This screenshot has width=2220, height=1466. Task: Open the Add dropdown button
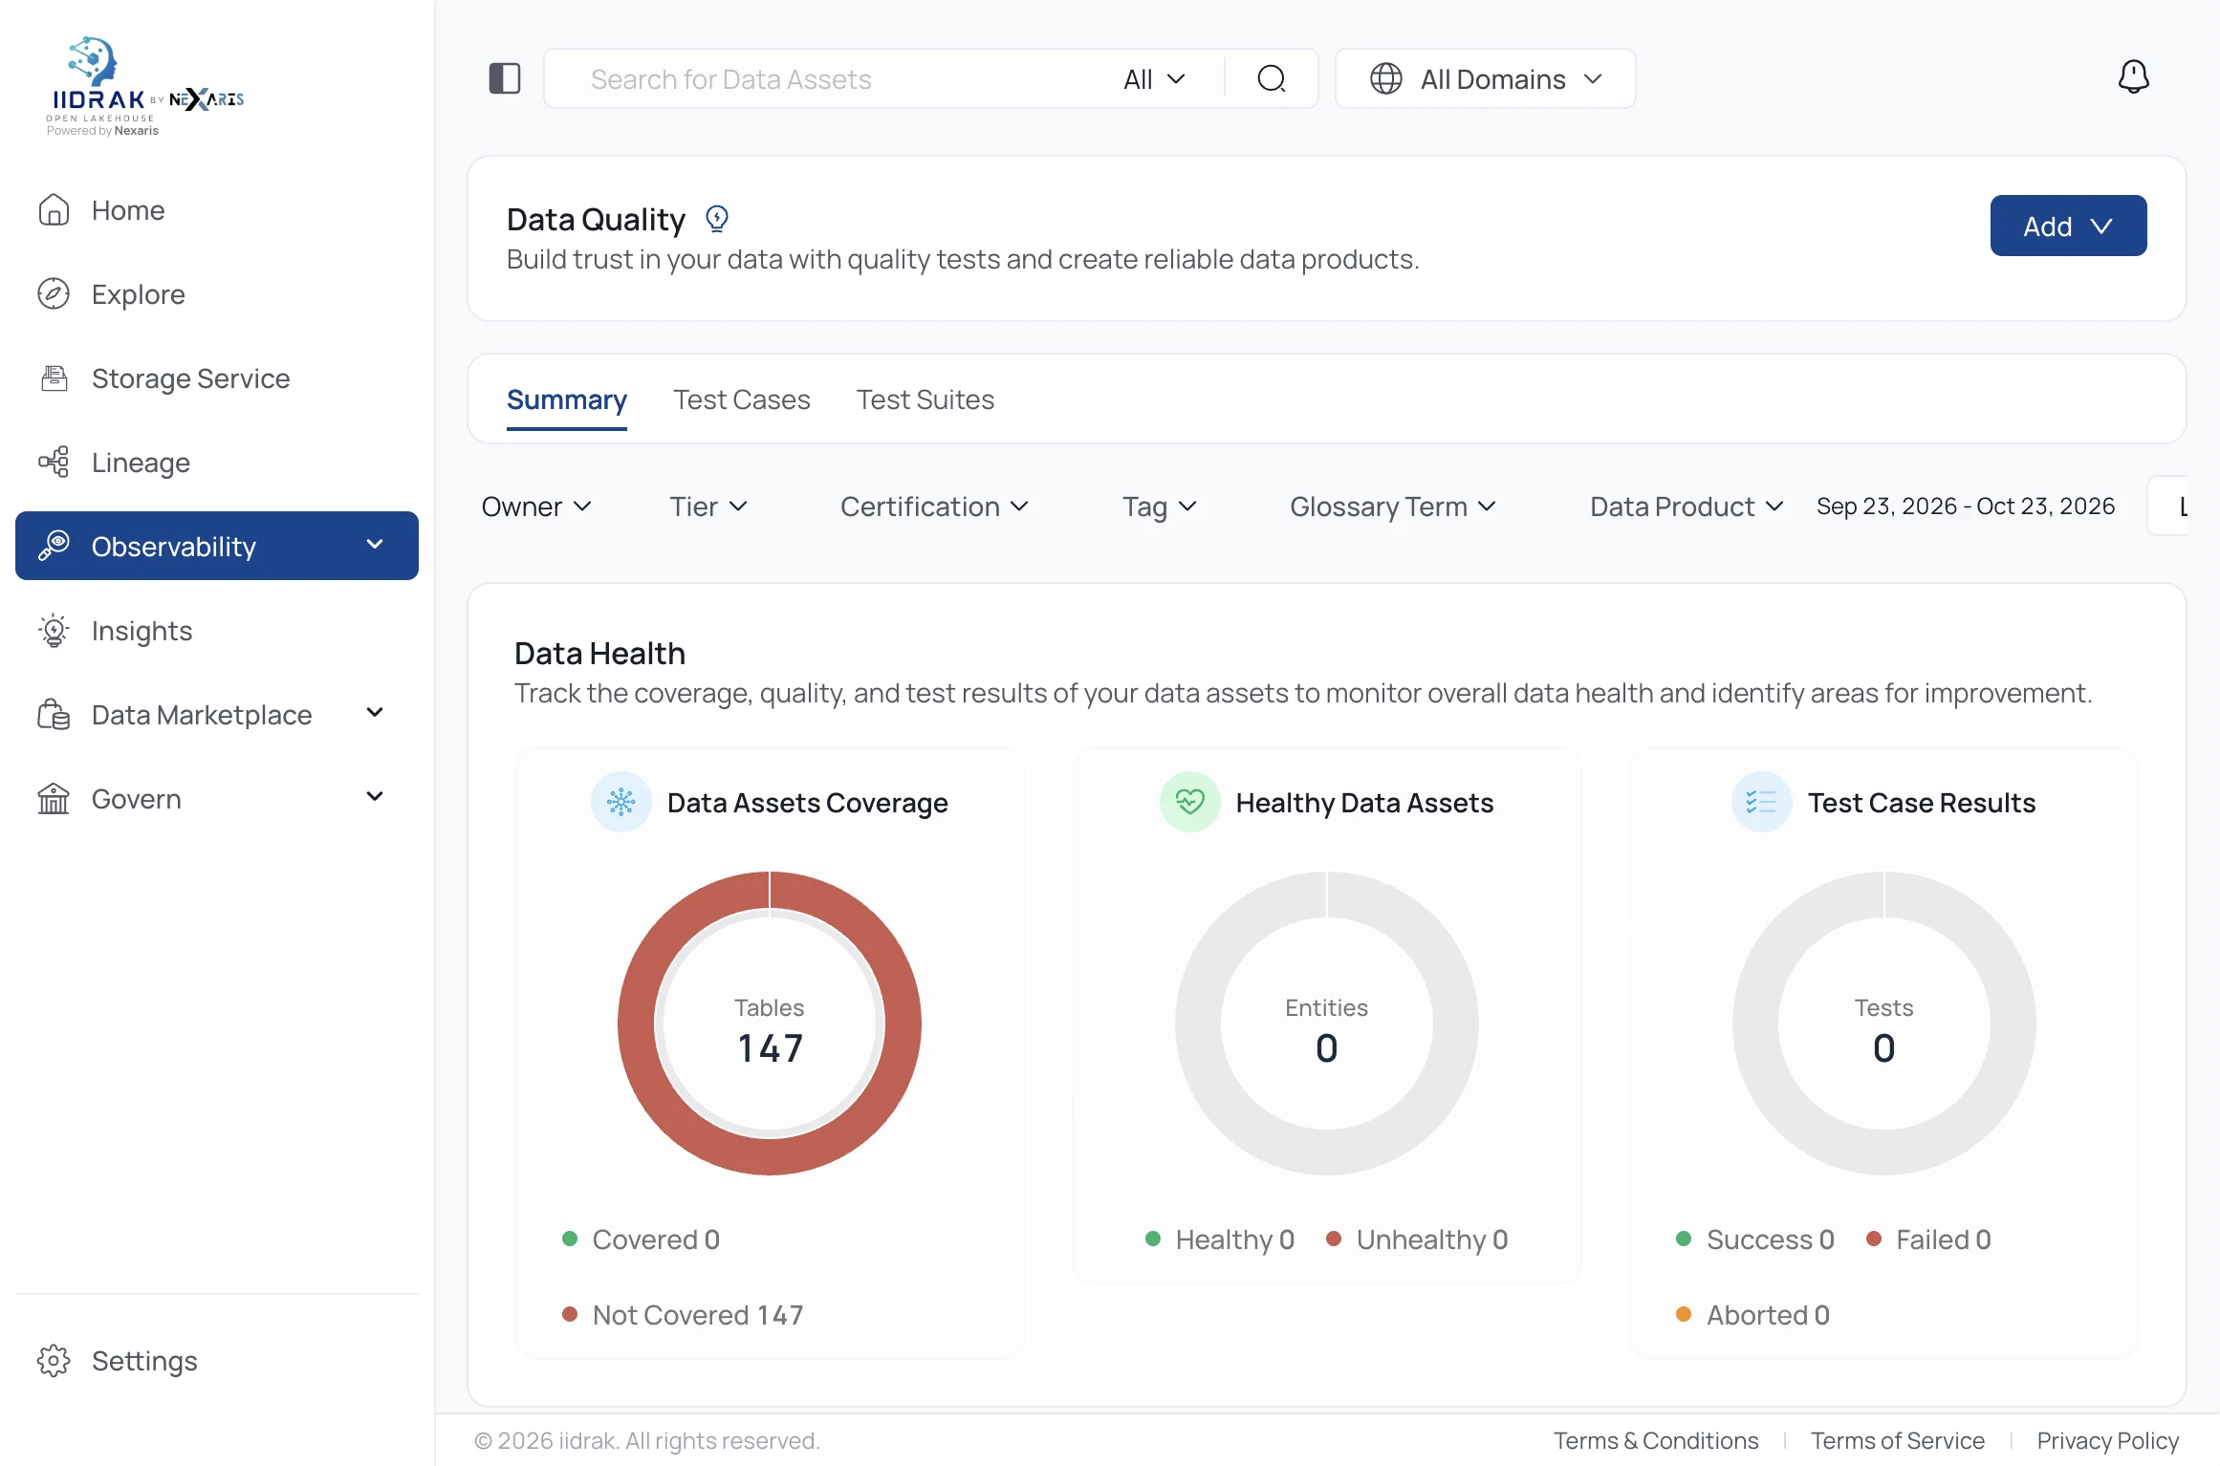pyautogui.click(x=2068, y=226)
